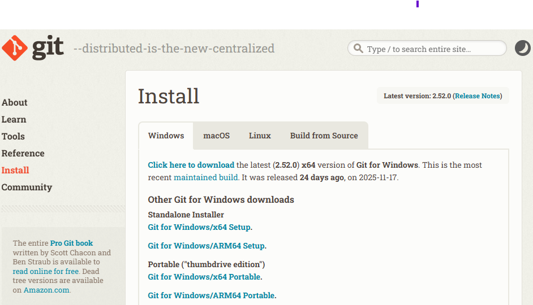This screenshot has height=305, width=533.
Task: Download Git for Windows/ARM64 Portable
Action: 211,295
